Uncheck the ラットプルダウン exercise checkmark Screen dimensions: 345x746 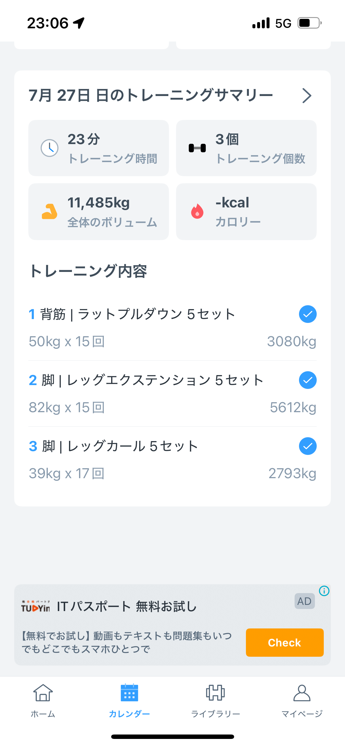(x=308, y=314)
